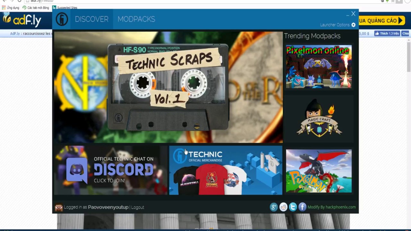The height and width of the screenshot is (231, 411).
Task: Switch to the Modpacks tab
Action: point(136,19)
